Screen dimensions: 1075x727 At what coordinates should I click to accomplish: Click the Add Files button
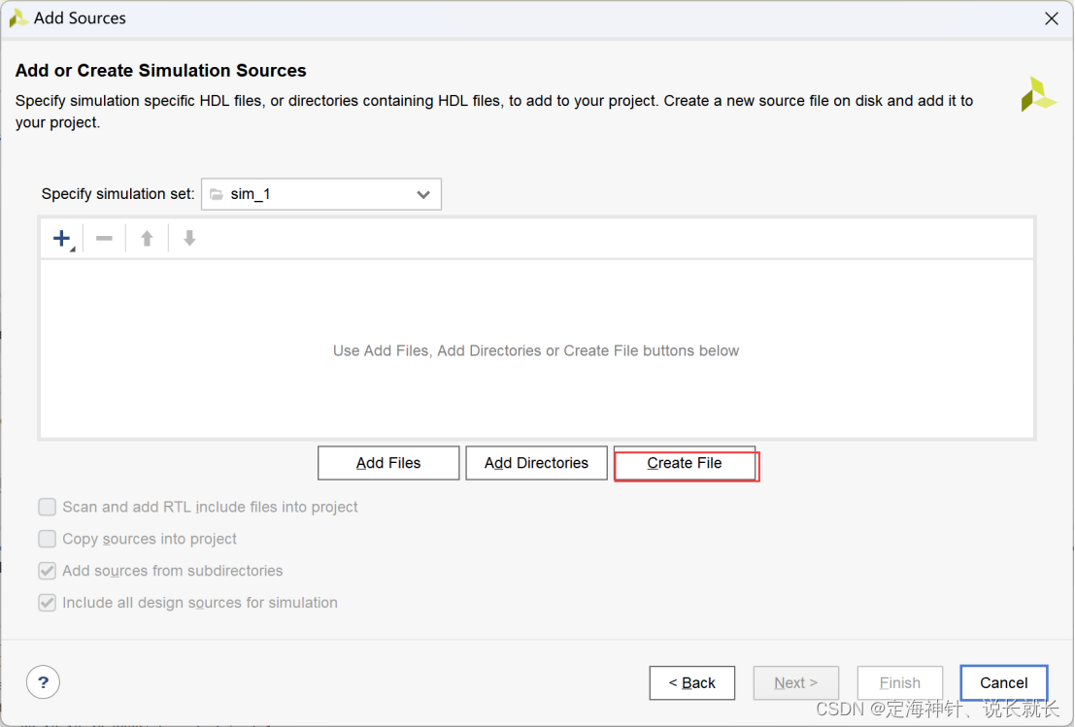coord(388,463)
